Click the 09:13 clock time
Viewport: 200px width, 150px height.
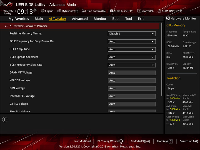[x=25, y=12]
